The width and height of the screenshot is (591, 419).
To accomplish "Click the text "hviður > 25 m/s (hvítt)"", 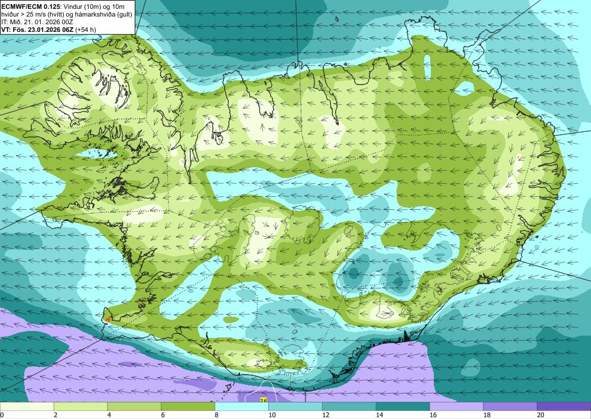I will pos(33,14).
